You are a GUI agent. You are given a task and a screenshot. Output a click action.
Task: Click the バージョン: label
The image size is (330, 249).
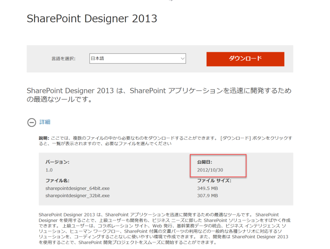(57, 162)
